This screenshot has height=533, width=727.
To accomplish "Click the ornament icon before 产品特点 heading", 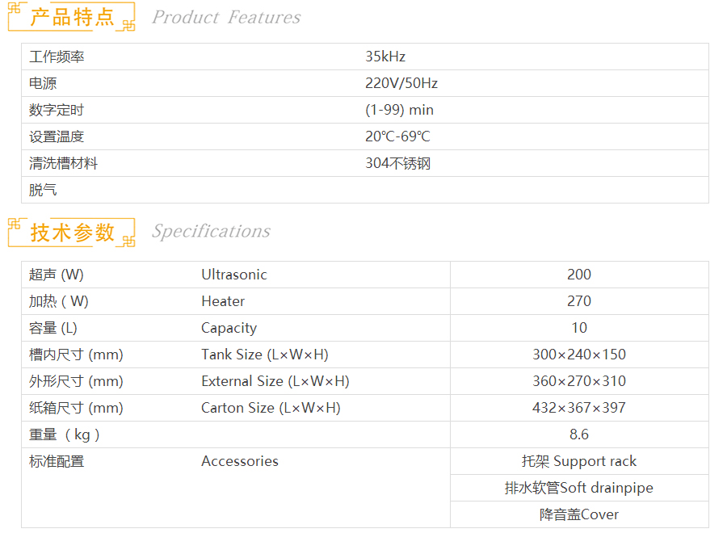I will click(x=17, y=10).
